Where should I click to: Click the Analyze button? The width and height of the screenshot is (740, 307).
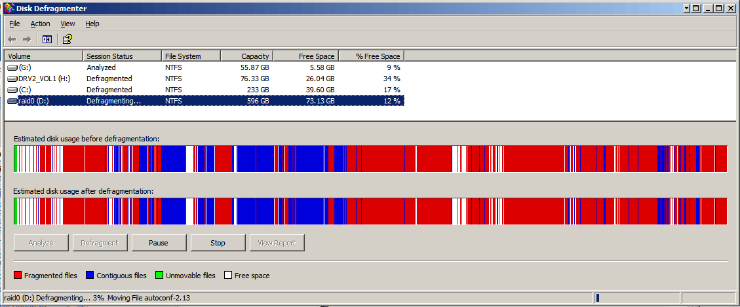coord(41,243)
